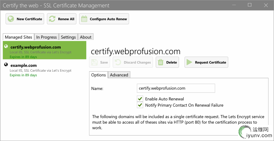Open the Settings tab
The image size is (274, 141).
[x=68, y=37]
